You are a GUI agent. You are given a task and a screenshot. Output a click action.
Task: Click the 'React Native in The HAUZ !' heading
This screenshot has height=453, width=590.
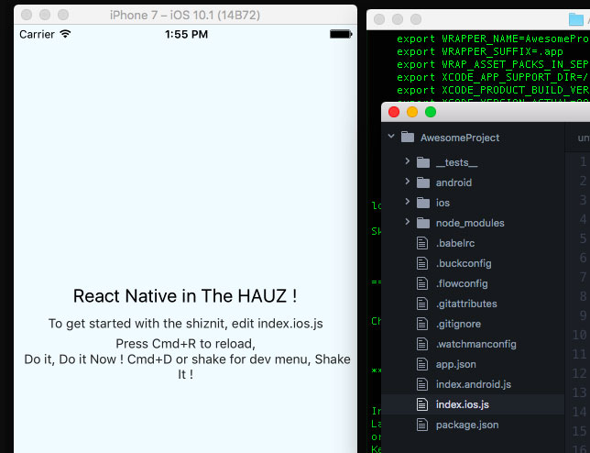click(x=185, y=296)
